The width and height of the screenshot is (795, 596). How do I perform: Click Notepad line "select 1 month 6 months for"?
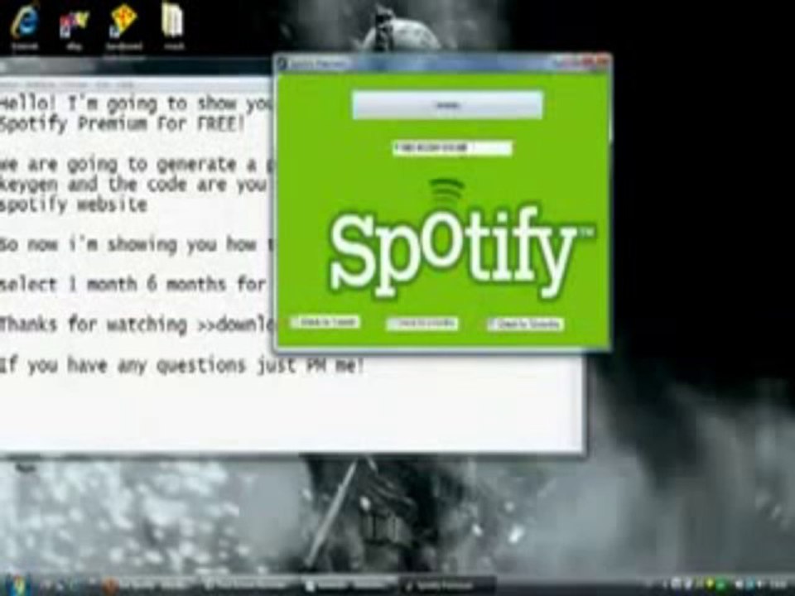(x=132, y=284)
